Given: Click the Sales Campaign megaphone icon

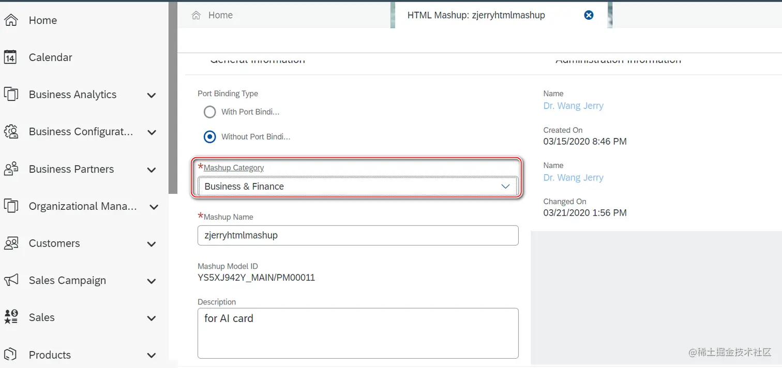Looking at the screenshot, I should [11, 280].
